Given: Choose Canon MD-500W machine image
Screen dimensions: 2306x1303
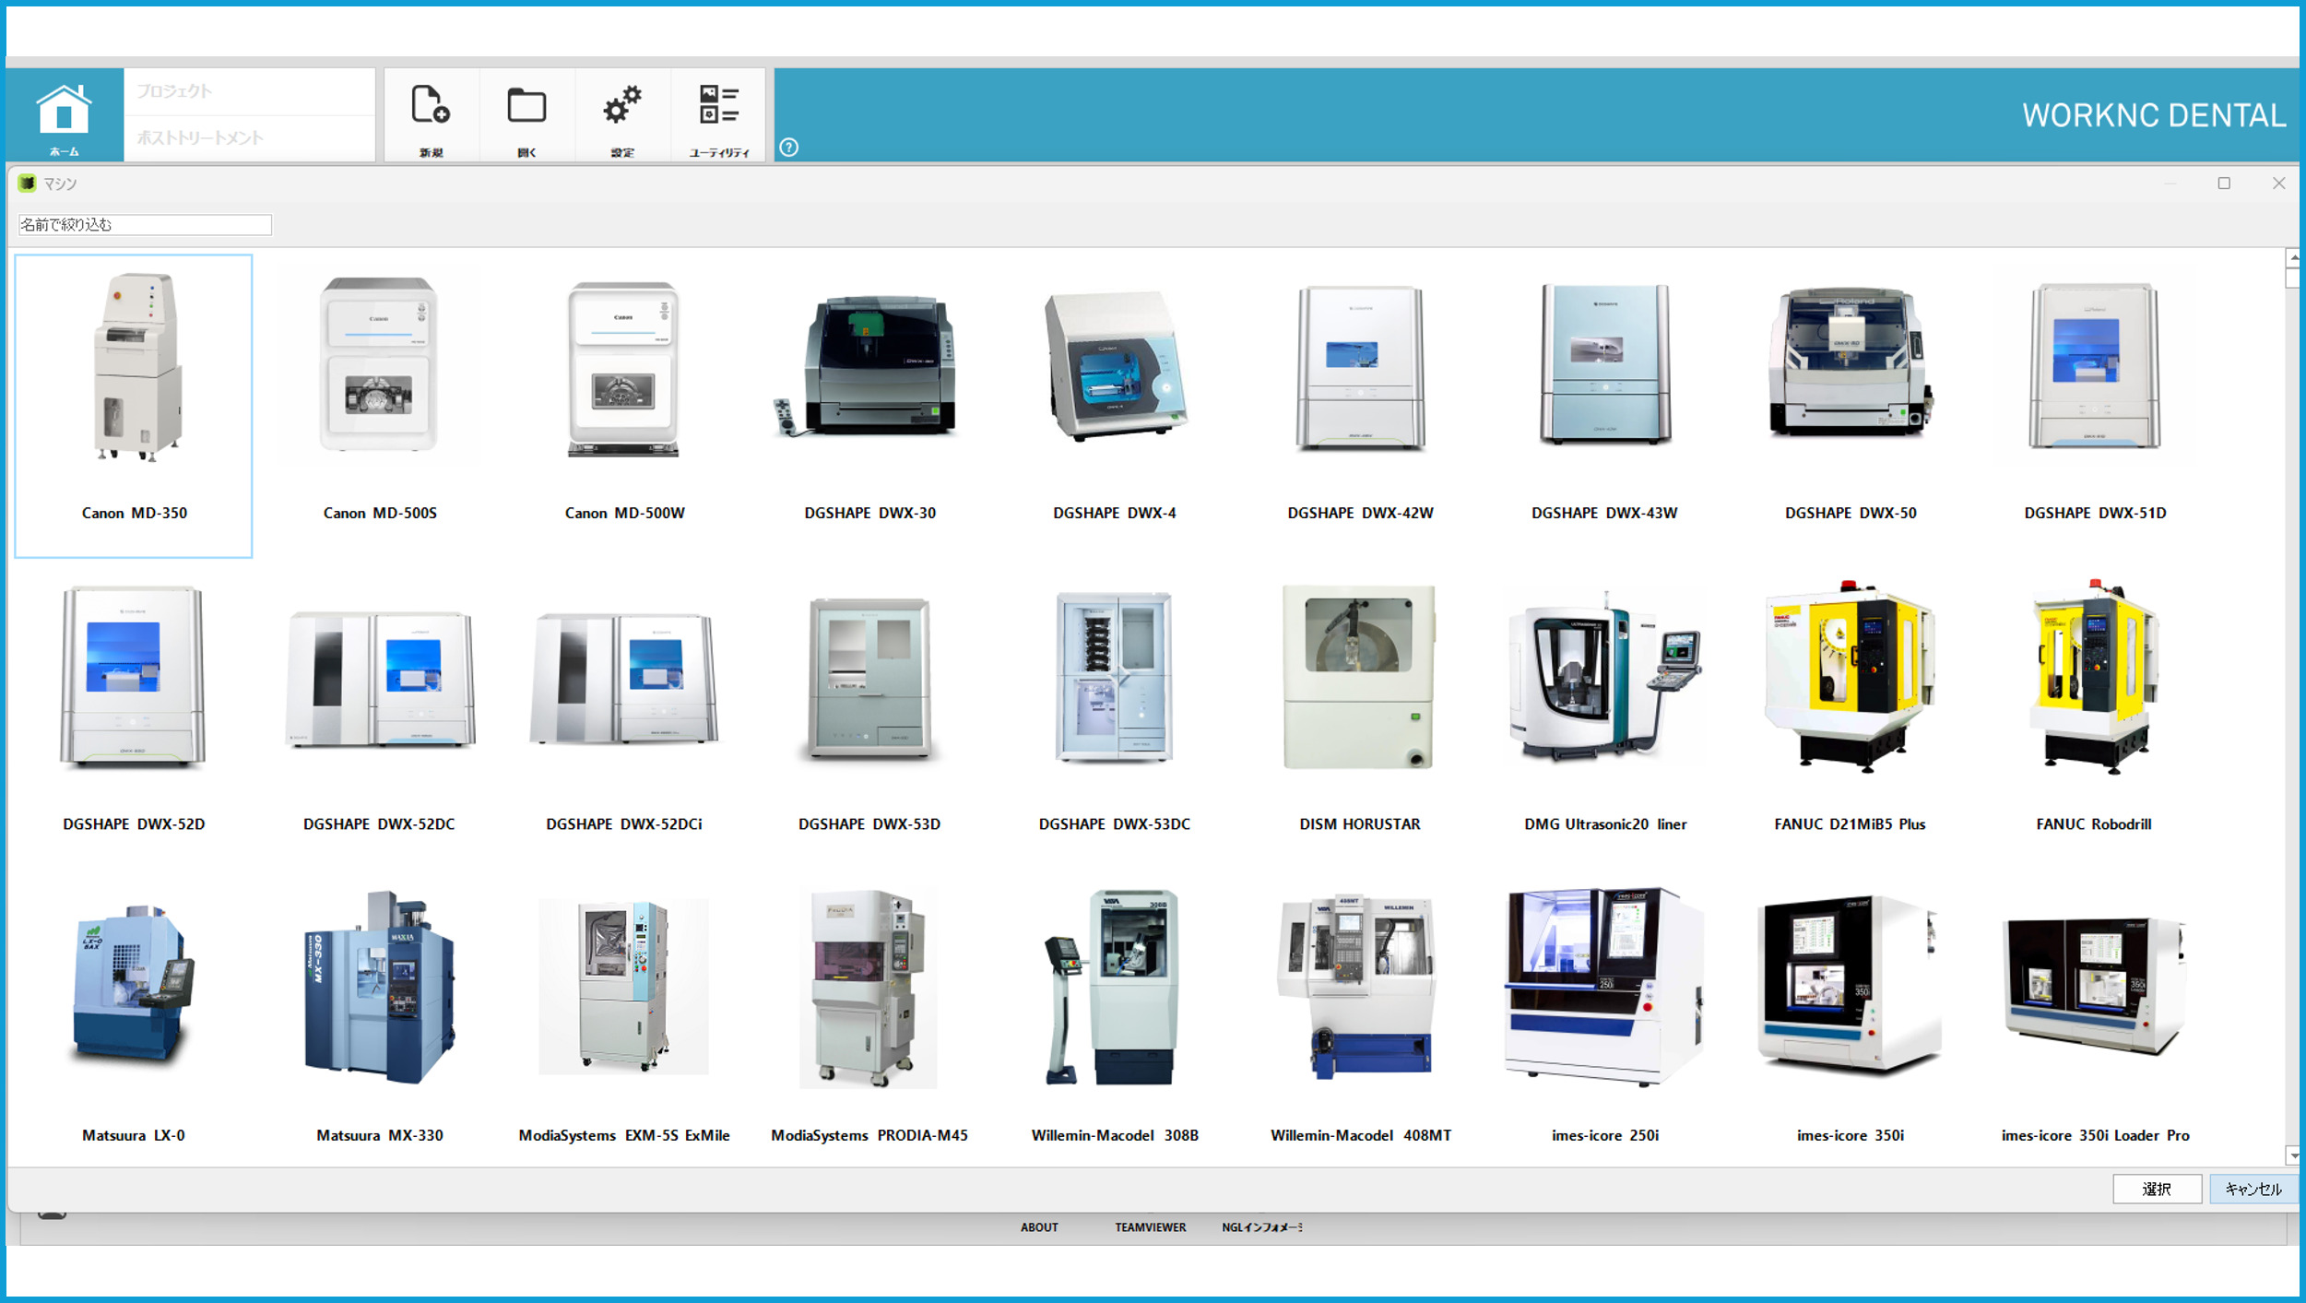Looking at the screenshot, I should pos(624,369).
